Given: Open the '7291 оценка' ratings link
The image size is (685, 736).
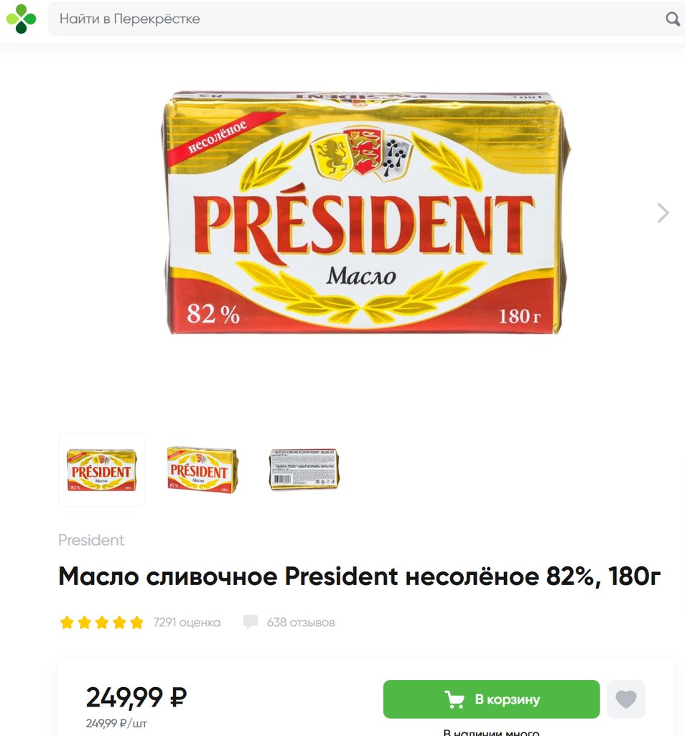Looking at the screenshot, I should [x=187, y=622].
